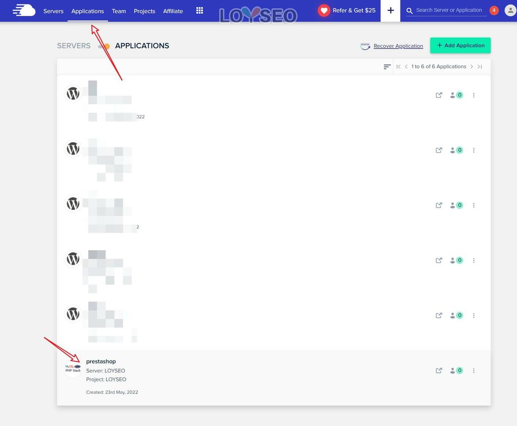Open third application's team members icon
This screenshot has width=517, height=426.
[456, 205]
